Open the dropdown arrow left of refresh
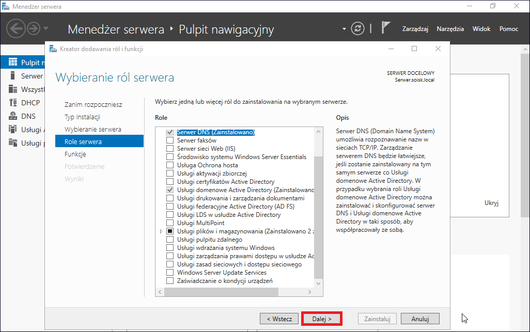 344,29
